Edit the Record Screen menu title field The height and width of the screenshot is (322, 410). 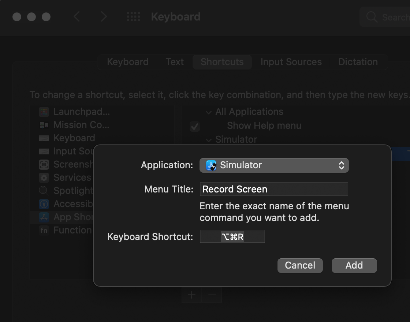(274, 189)
